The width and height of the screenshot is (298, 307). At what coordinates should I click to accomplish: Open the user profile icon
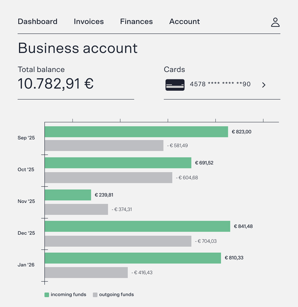[275, 22]
